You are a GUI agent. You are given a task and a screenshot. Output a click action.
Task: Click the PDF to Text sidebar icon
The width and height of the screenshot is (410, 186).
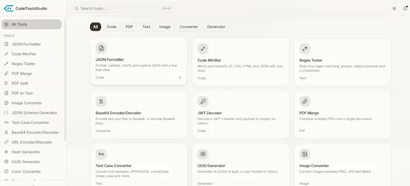[x=6, y=93]
